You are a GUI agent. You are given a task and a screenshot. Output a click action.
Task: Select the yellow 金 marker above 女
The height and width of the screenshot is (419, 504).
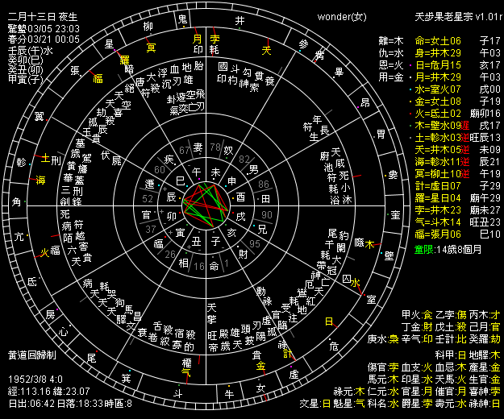pos(261,367)
